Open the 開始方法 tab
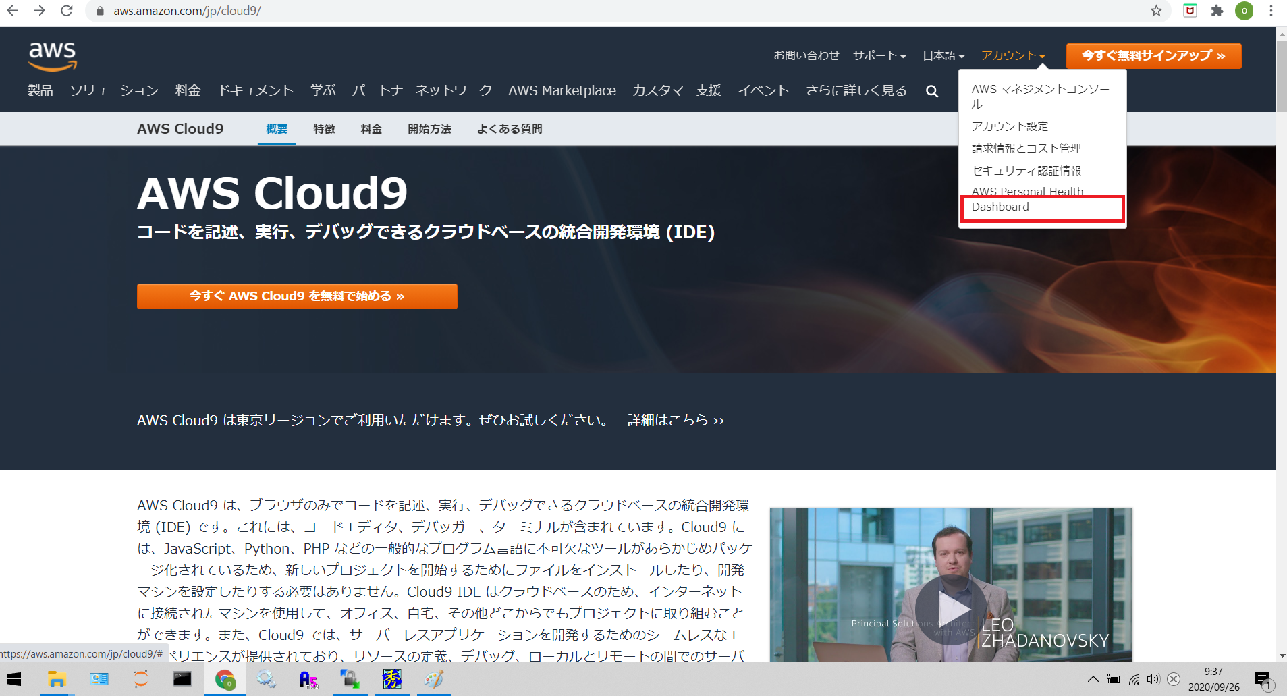The image size is (1287, 696). (x=429, y=129)
